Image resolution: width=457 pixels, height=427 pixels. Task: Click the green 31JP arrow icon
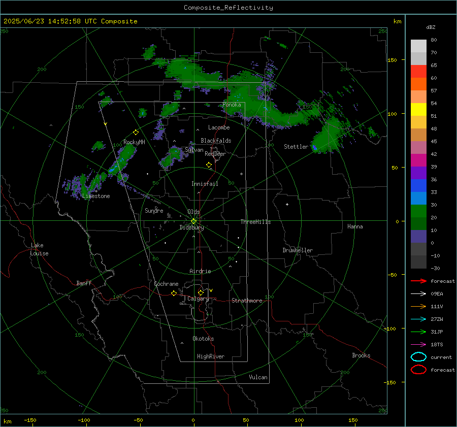click(x=418, y=332)
